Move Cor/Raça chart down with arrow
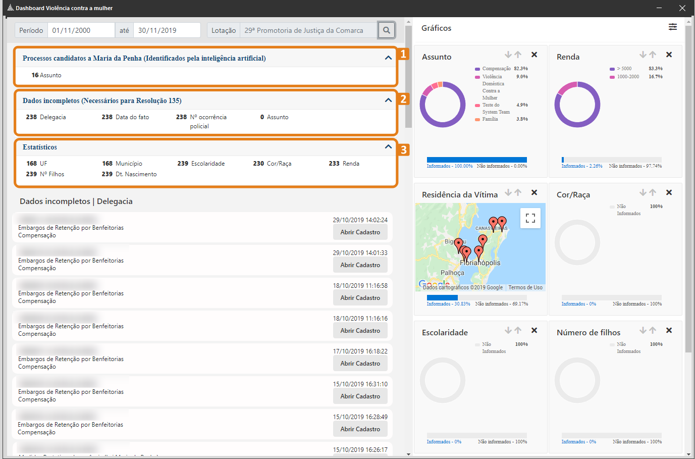 tap(643, 192)
